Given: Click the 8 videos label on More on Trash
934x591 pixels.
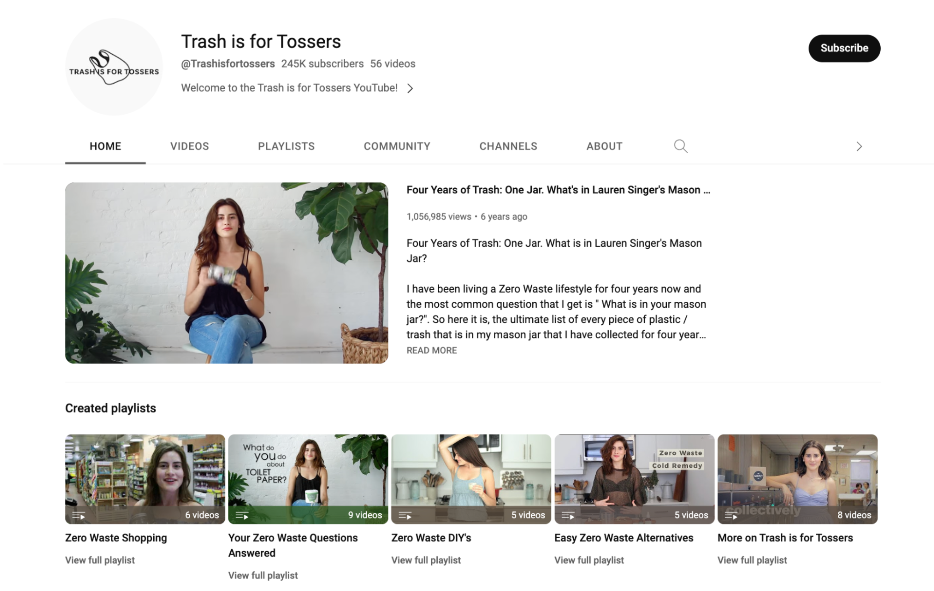Looking at the screenshot, I should click(x=854, y=515).
